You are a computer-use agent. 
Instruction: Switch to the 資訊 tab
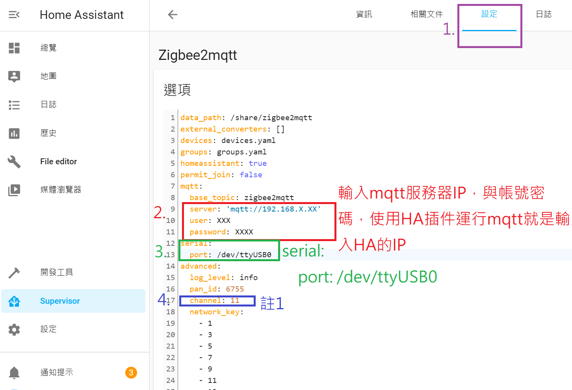tap(364, 15)
